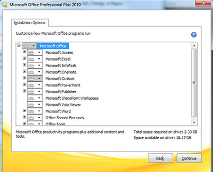Select Office Tools in the tree
The image size is (213, 172).
(x=55, y=124)
